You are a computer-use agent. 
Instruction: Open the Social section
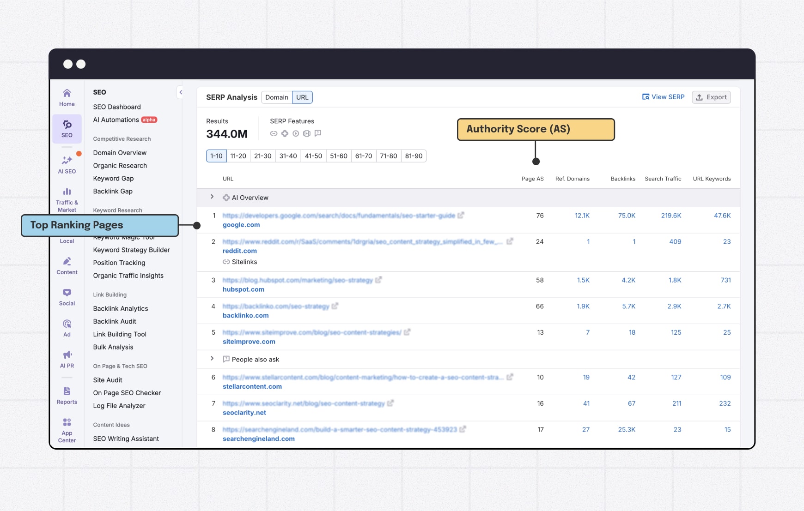click(67, 295)
